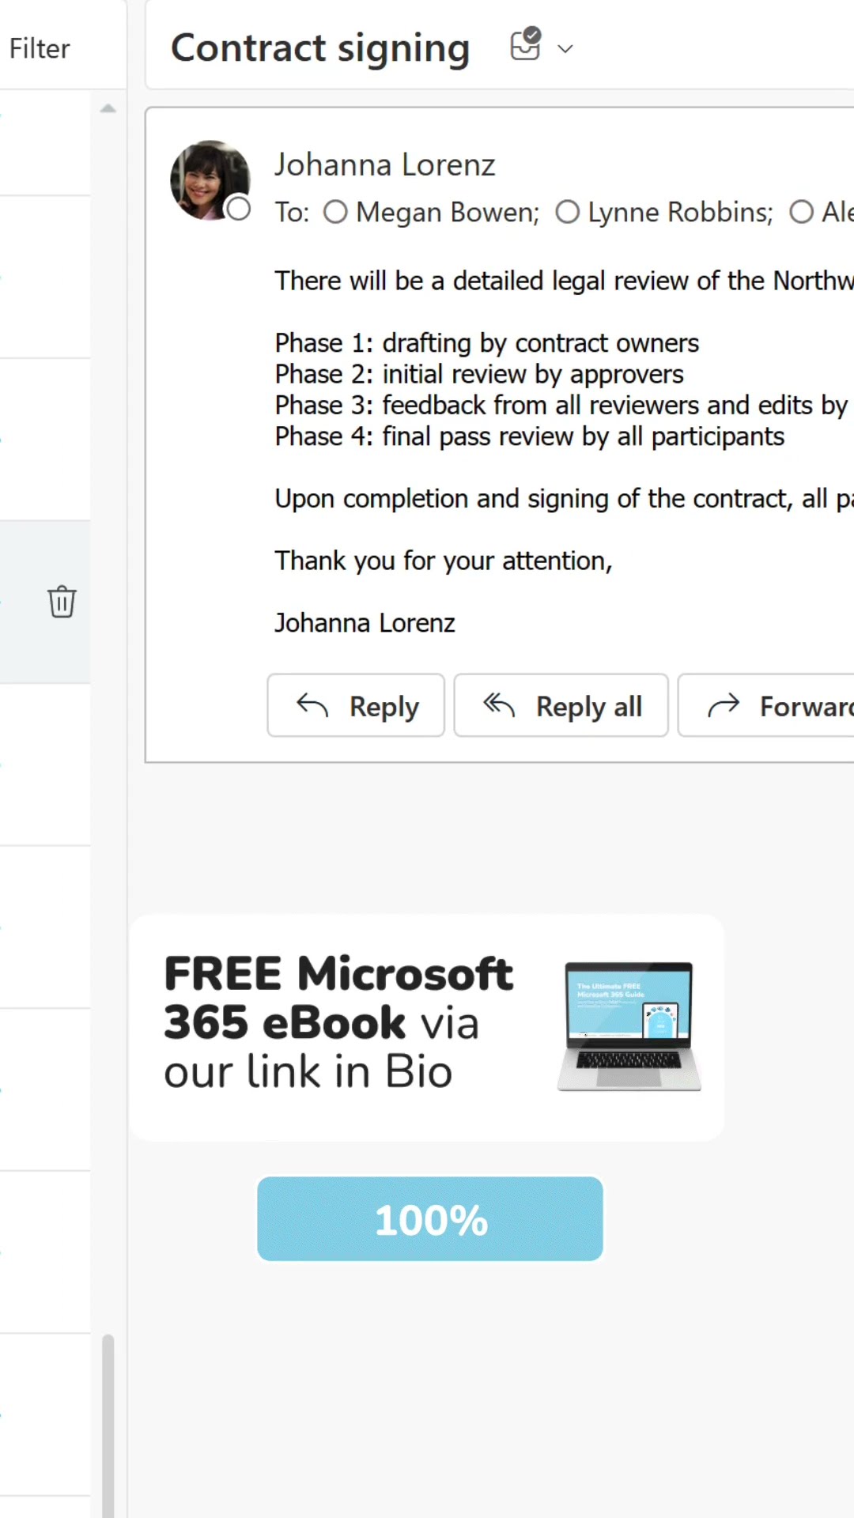Open the Filter menu in message list
Screen dimensions: 854x1518
tap(40, 49)
